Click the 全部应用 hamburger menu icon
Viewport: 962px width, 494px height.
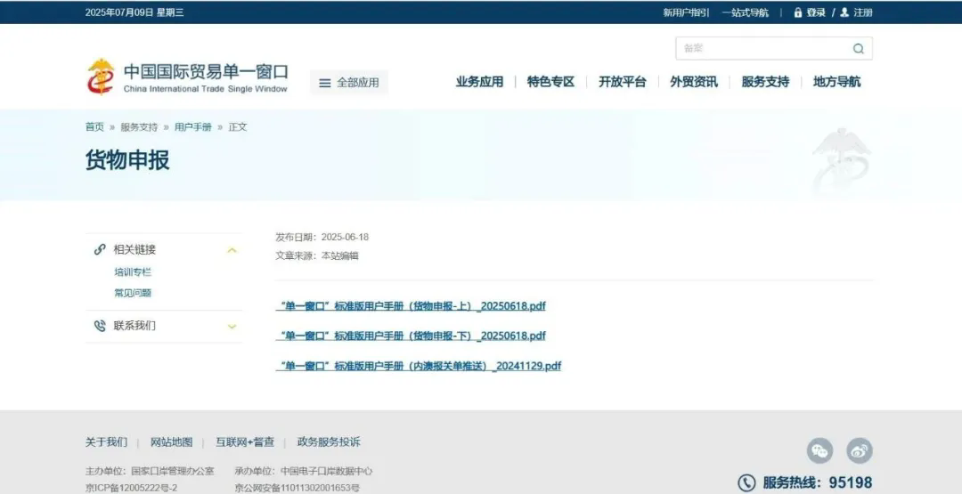[325, 83]
